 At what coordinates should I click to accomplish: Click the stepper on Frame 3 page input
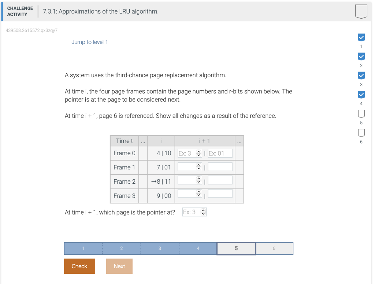(x=198, y=193)
